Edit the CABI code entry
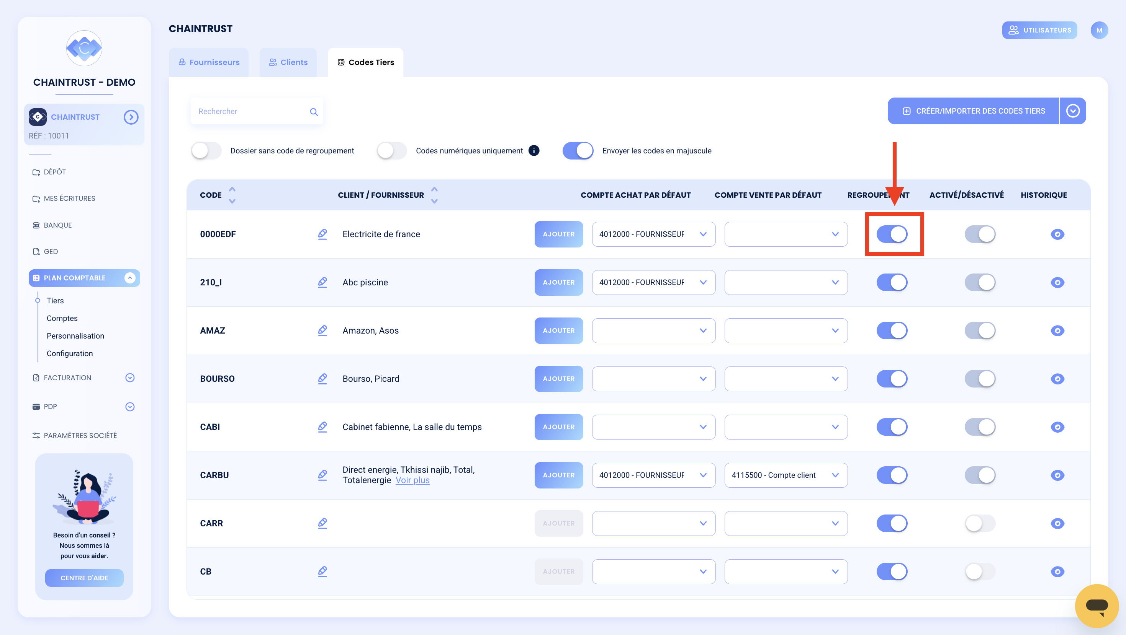Image resolution: width=1126 pixels, height=635 pixels. pyautogui.click(x=322, y=427)
